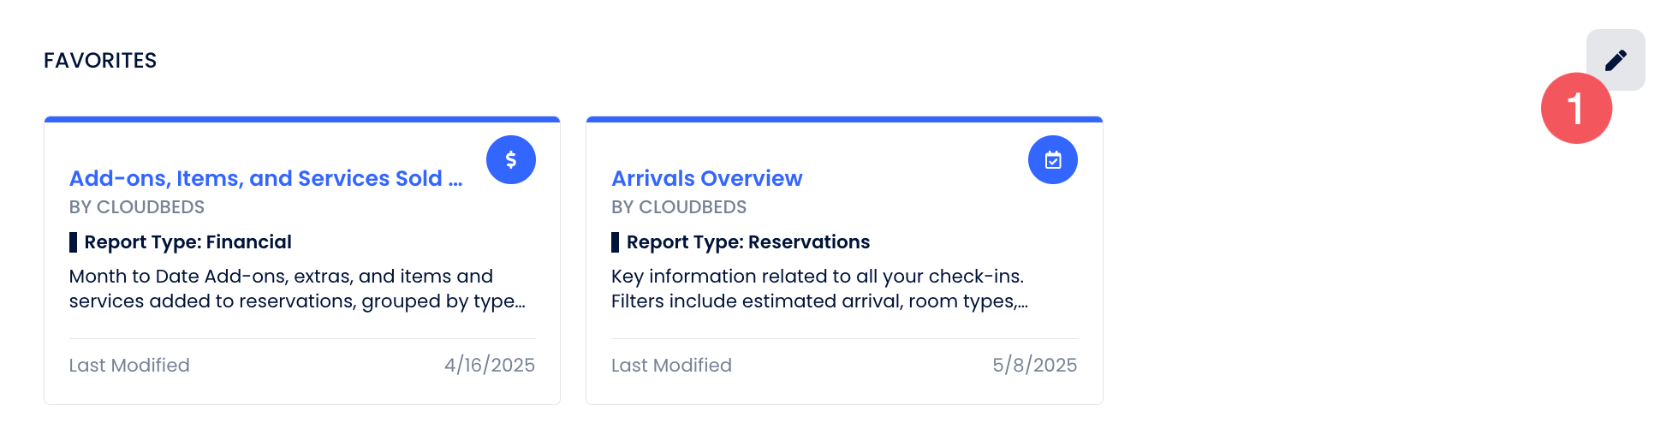Click the dark marker beside Report Type: Reservations
The image size is (1678, 447).
(616, 242)
